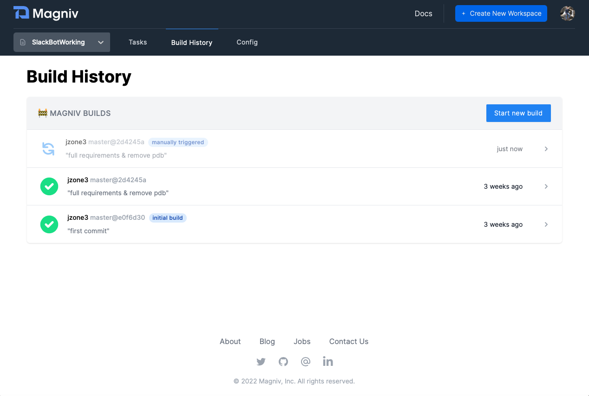Click the copyright notice text
Image resolution: width=589 pixels, height=396 pixels.
coord(294,381)
